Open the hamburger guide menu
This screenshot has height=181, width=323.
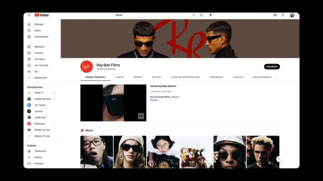(x=29, y=15)
